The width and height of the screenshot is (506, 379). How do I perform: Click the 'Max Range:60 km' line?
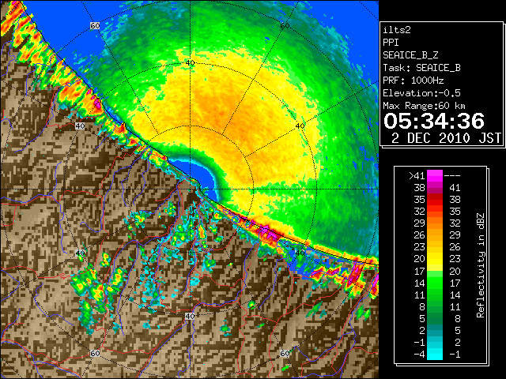point(425,106)
